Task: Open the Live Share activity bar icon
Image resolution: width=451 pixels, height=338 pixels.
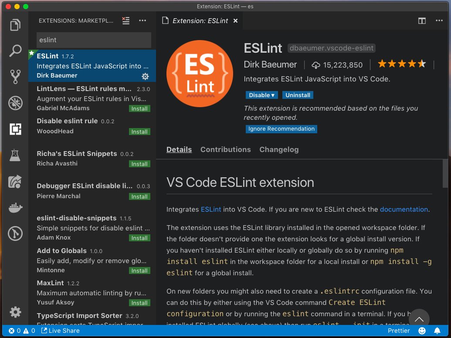Action: click(x=15, y=181)
